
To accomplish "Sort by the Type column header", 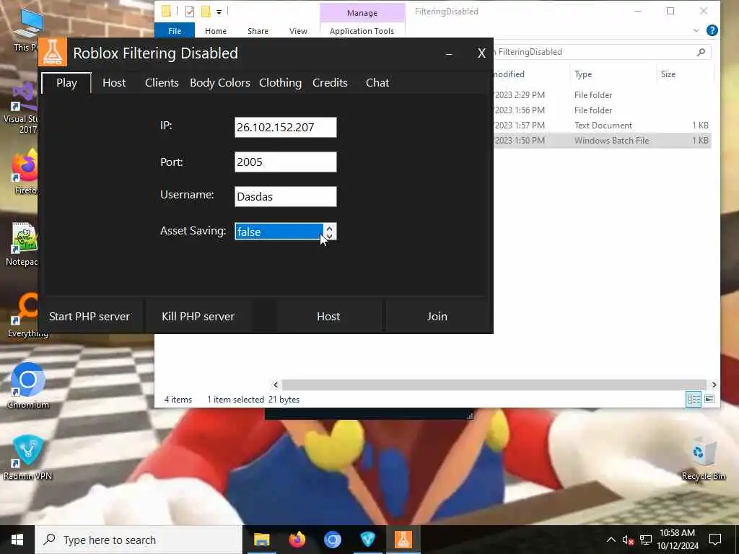I will [612, 74].
